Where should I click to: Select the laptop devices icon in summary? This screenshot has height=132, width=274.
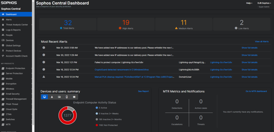[x=59, y=97]
